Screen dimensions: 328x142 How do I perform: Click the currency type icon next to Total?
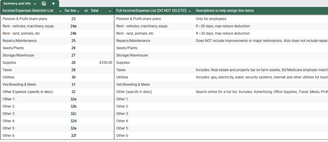click(86, 11)
